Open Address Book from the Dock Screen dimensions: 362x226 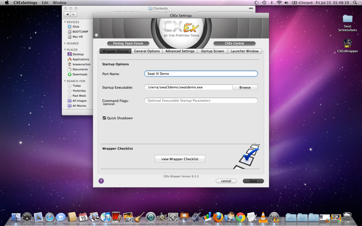click(x=72, y=217)
